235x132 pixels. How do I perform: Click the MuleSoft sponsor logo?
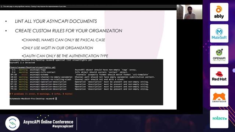tap(219, 33)
